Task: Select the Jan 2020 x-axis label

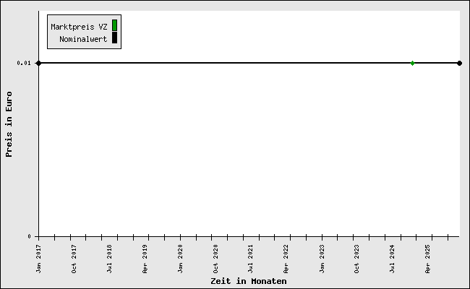Action: click(x=181, y=259)
